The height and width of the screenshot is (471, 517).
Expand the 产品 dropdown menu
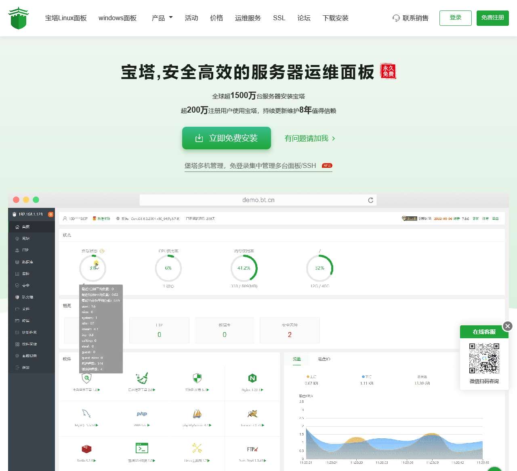pyautogui.click(x=162, y=18)
